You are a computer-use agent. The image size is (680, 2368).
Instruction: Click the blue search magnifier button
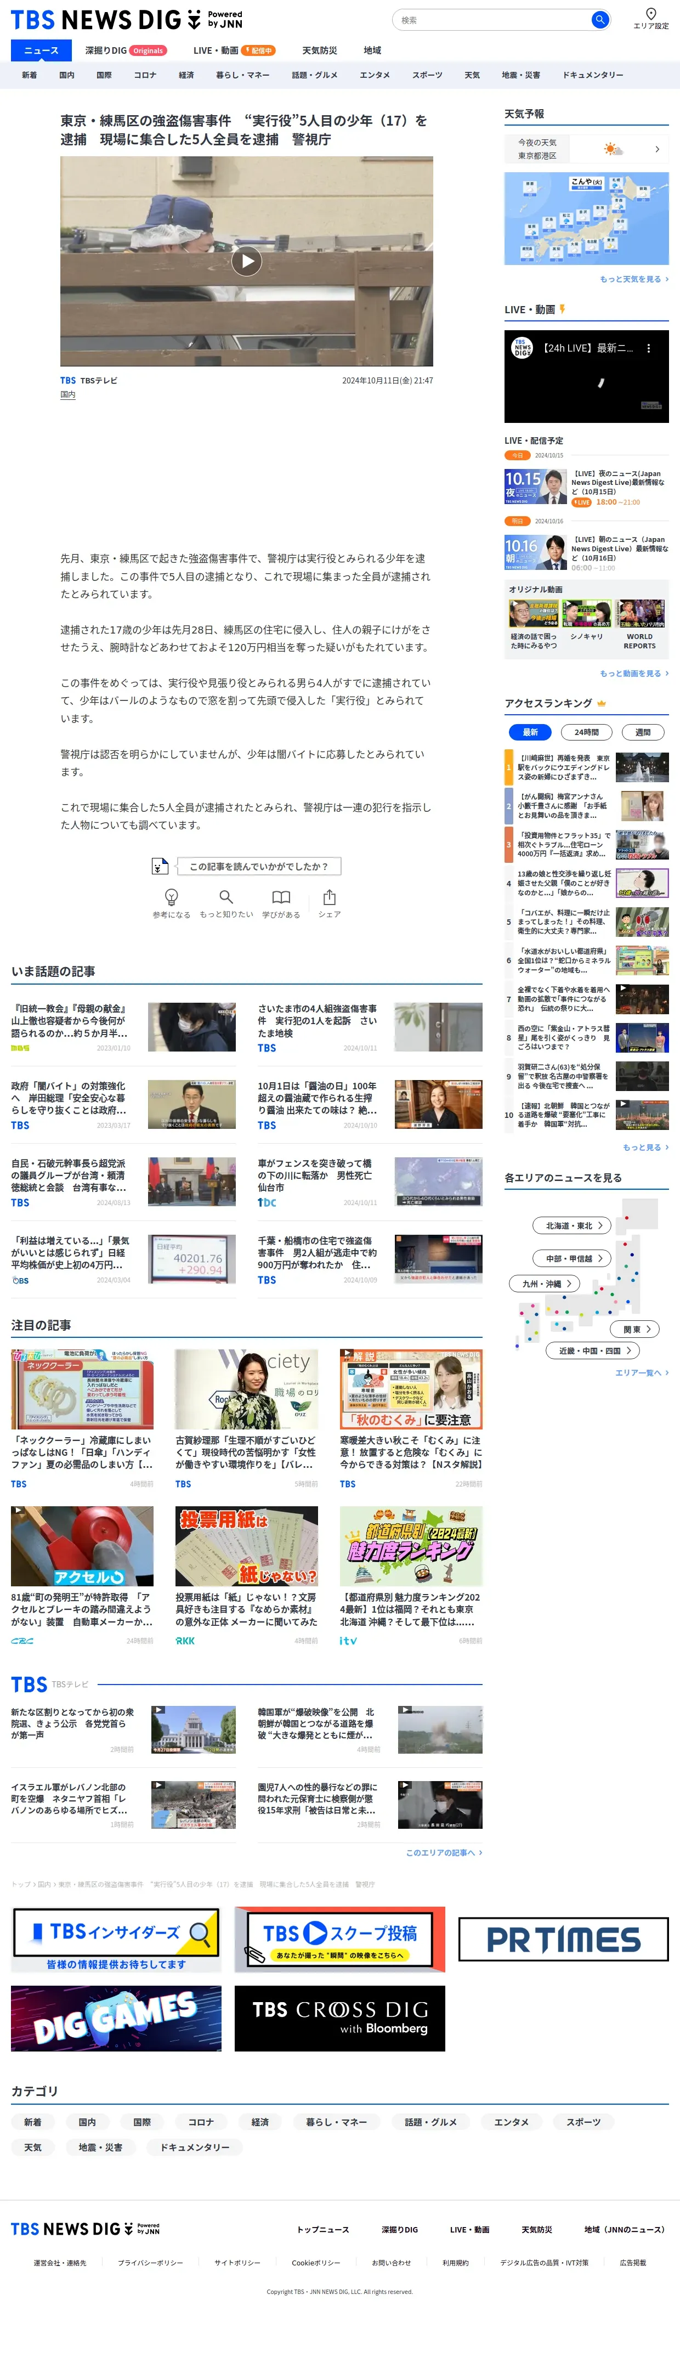point(600,19)
